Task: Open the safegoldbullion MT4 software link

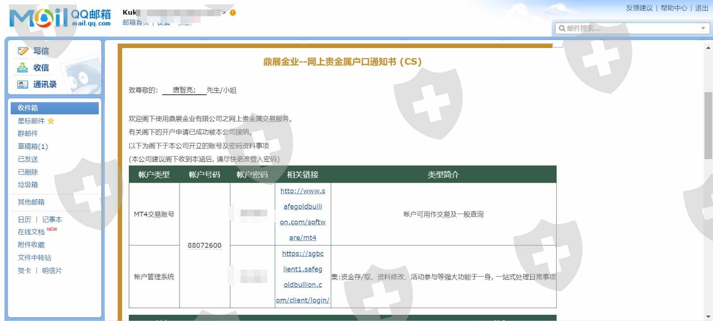Action: pos(303,214)
